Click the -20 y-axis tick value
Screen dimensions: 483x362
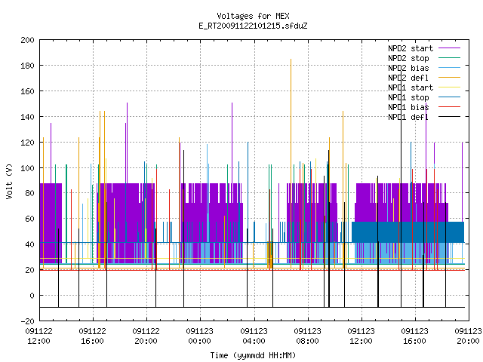[x=27, y=321]
